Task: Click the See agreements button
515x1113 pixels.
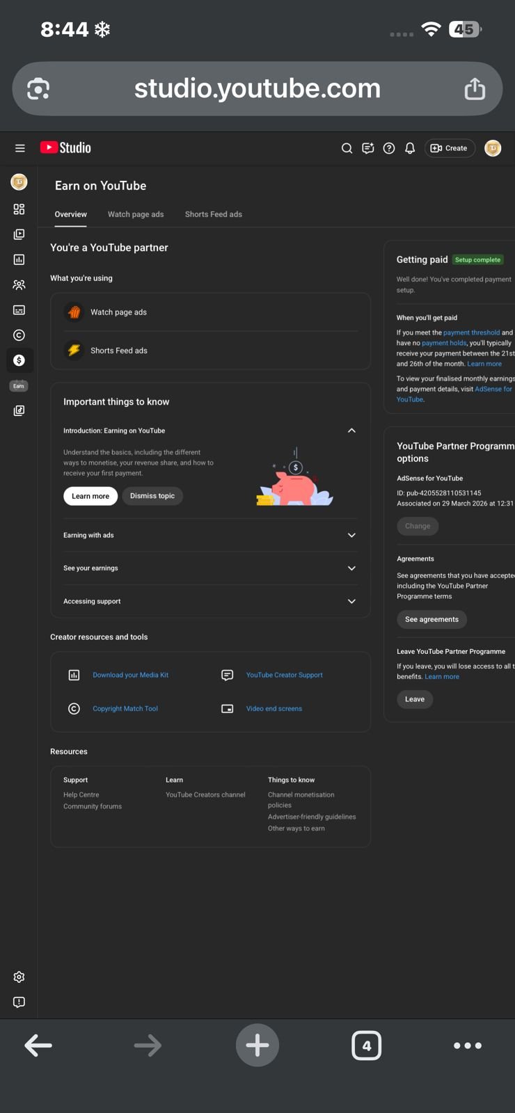Action: (x=431, y=620)
